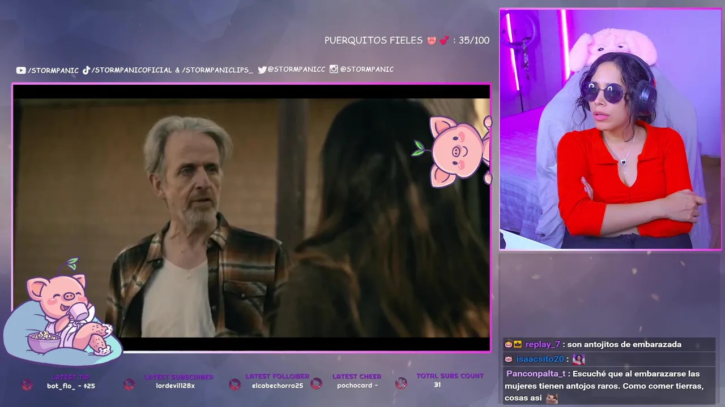Click the Instagram logo beside @STORMPANIC

(x=334, y=69)
